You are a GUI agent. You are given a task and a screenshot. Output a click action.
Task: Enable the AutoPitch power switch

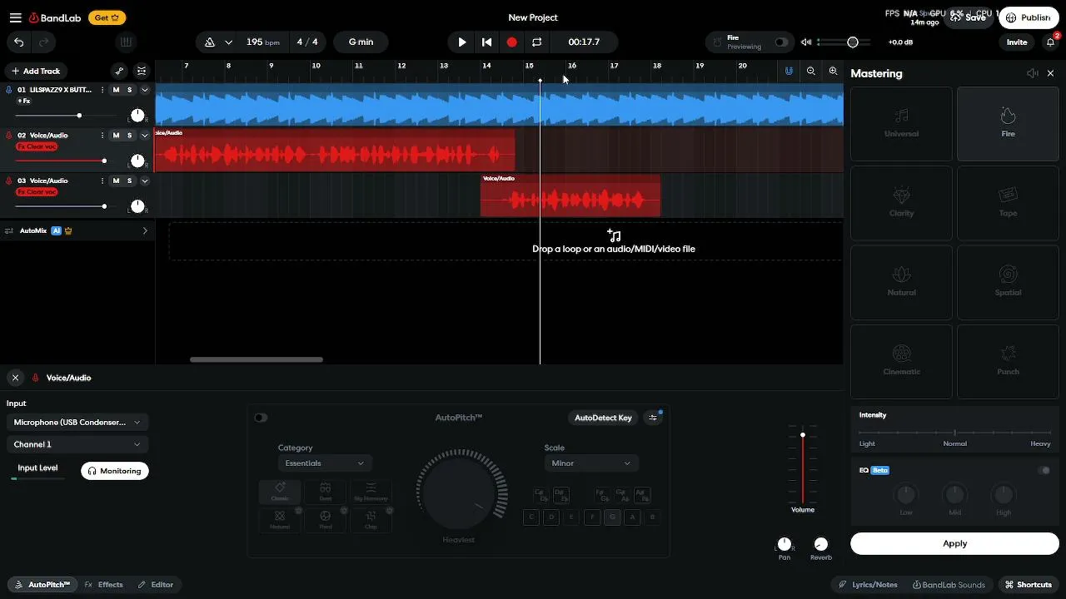coord(261,418)
